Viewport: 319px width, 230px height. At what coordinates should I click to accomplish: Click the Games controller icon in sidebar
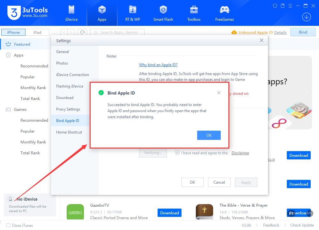pos(8,109)
